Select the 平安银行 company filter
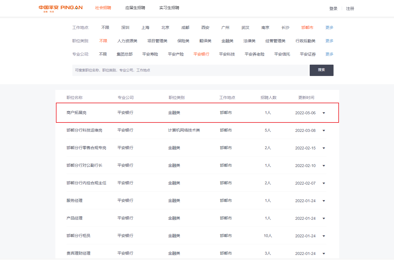 pyautogui.click(x=201, y=54)
